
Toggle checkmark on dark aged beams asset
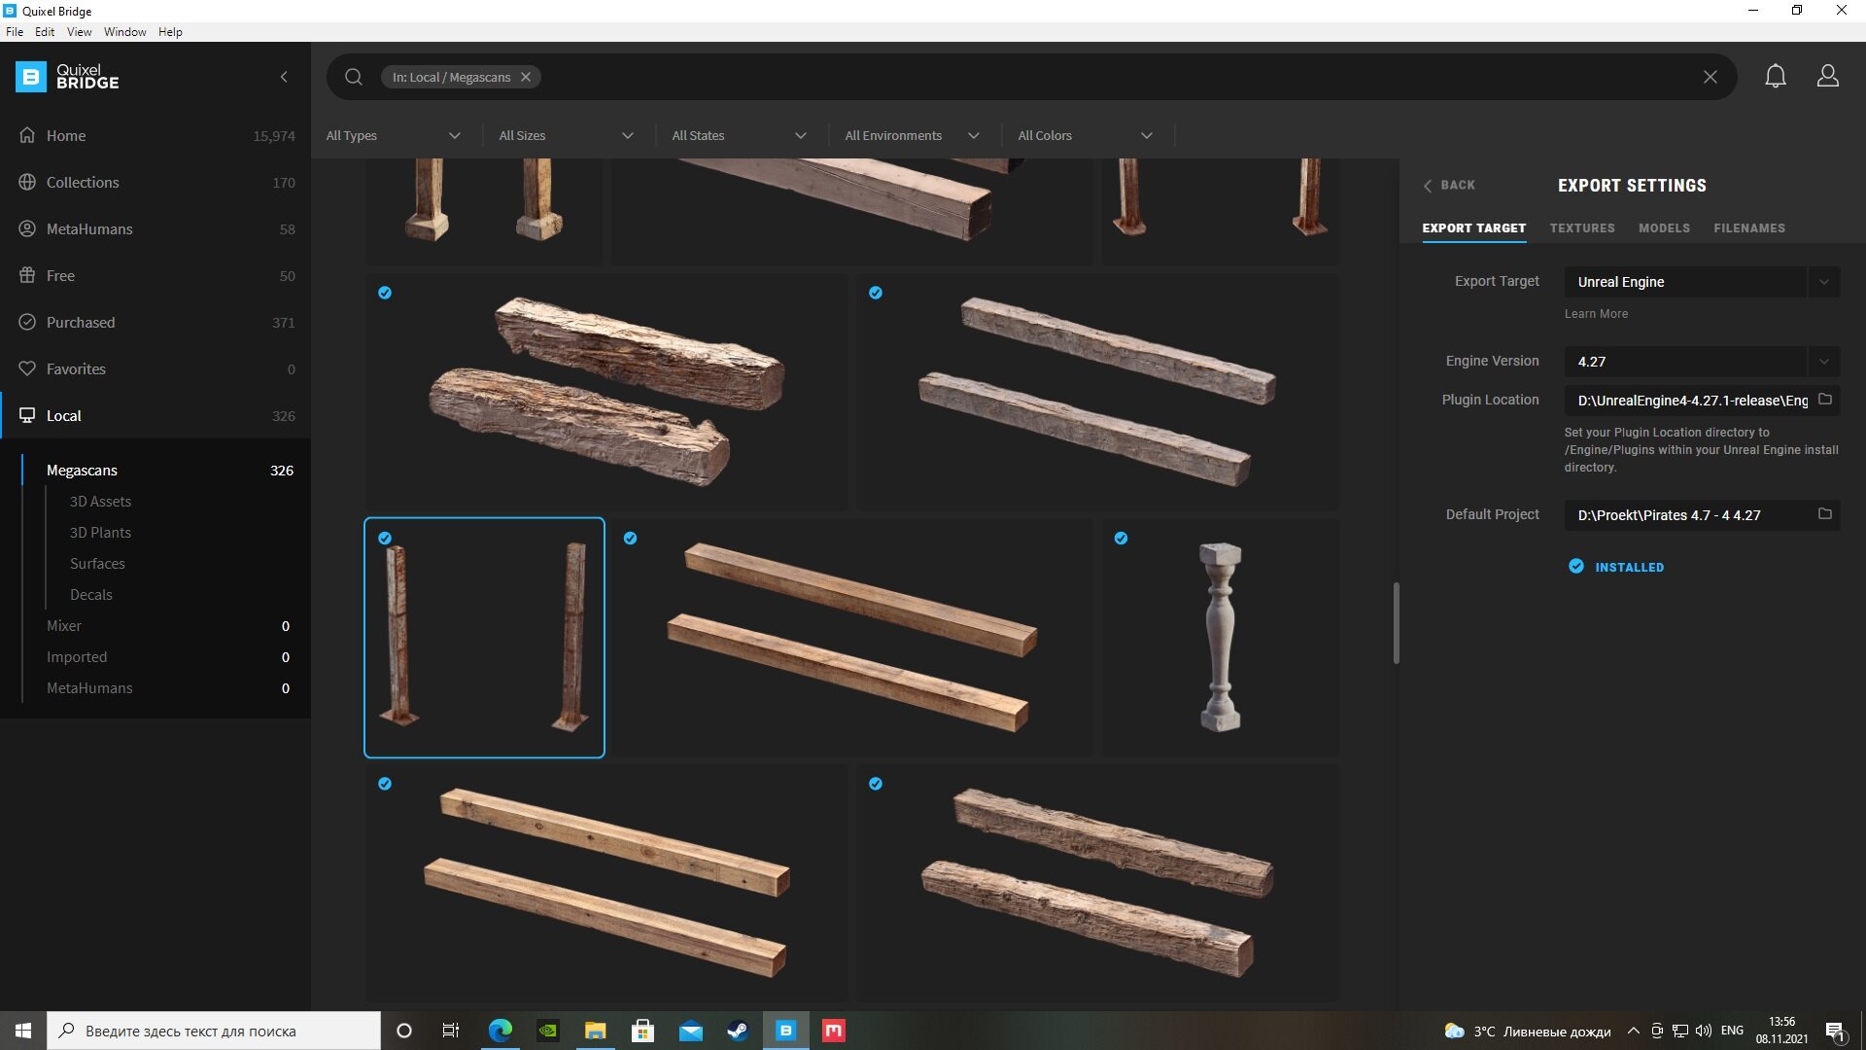pos(876,784)
